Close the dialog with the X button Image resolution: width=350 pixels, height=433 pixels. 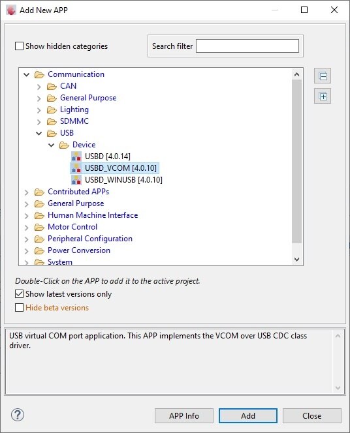[334, 10]
